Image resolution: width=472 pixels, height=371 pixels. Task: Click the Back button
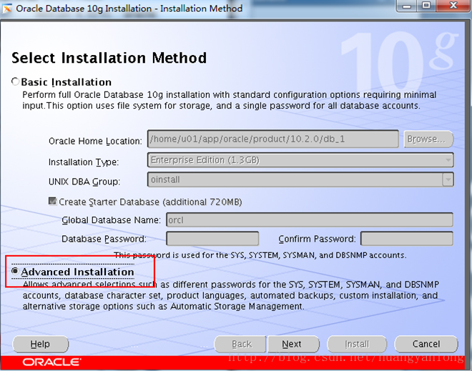[x=240, y=344]
